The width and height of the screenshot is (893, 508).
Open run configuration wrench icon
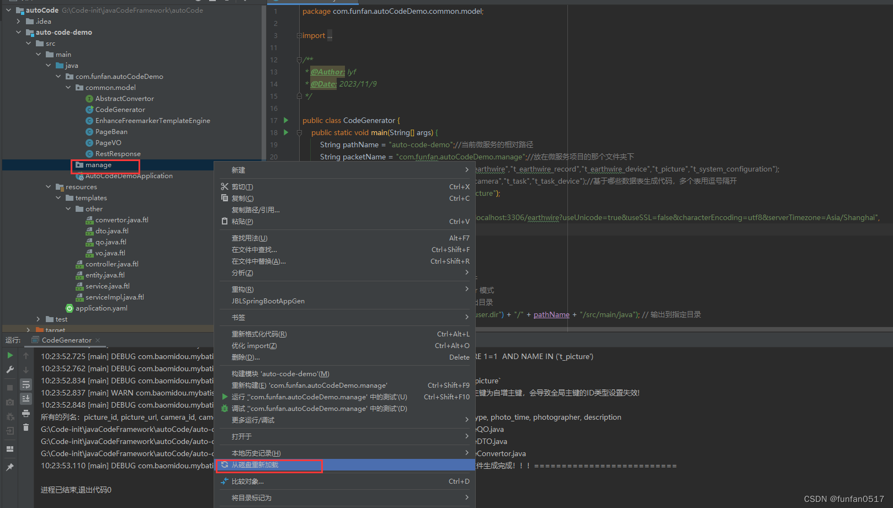(x=10, y=370)
